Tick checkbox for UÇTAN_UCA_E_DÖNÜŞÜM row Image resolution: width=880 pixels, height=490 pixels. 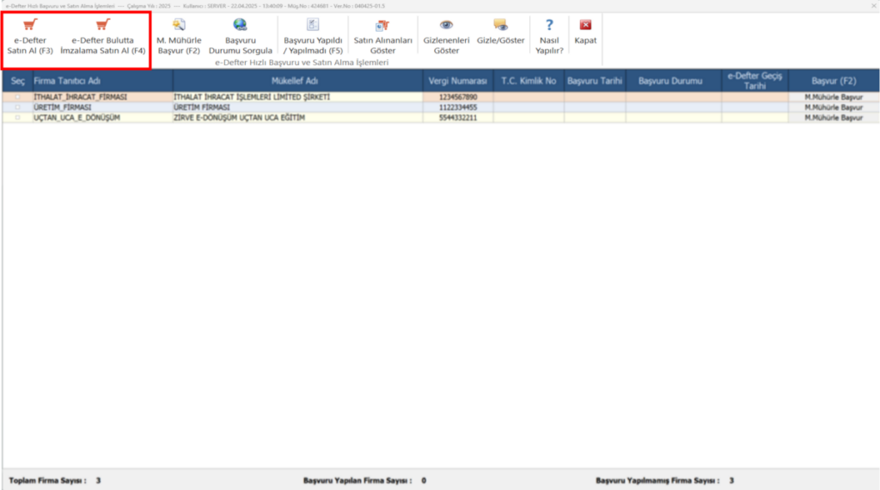(x=17, y=118)
